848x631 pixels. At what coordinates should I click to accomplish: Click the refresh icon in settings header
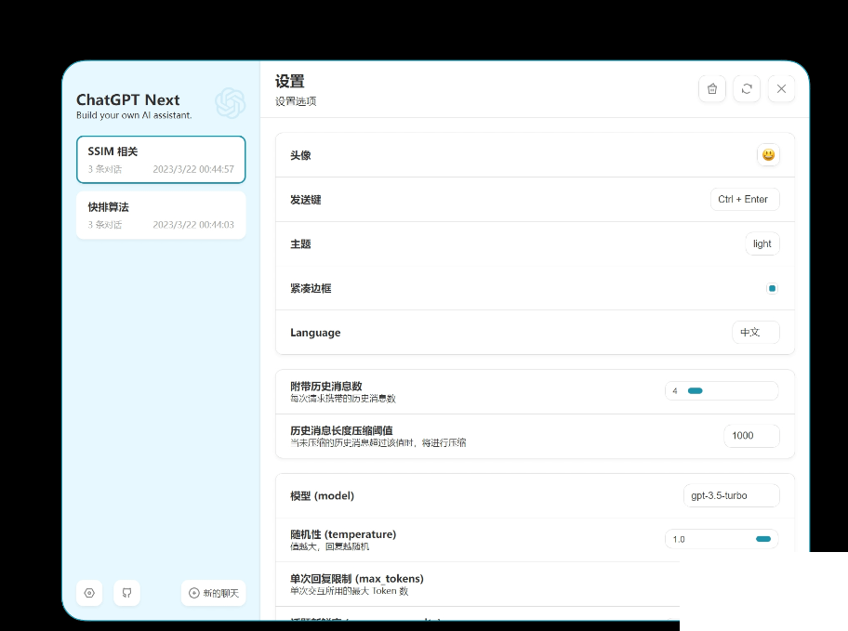[747, 88]
